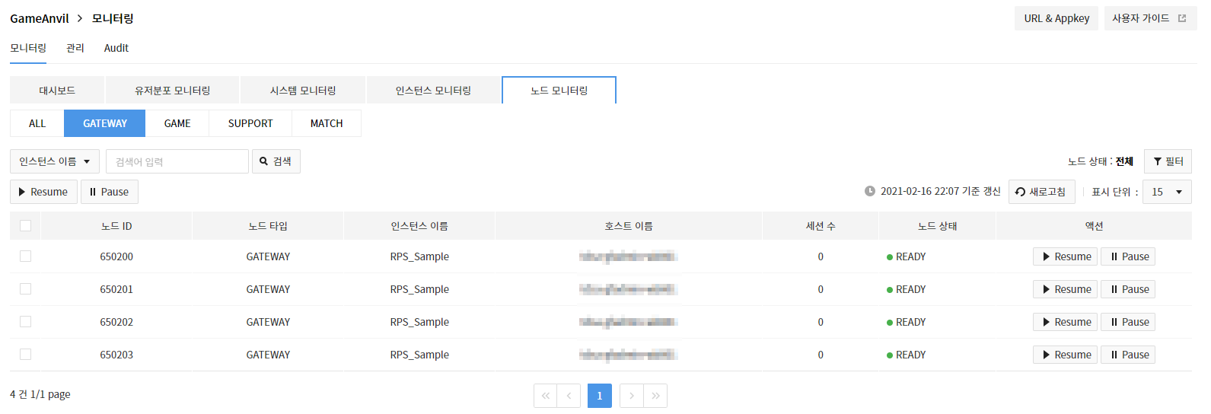The width and height of the screenshot is (1211, 414).
Task: Filter nodes by MATCH type
Action: 327,123
